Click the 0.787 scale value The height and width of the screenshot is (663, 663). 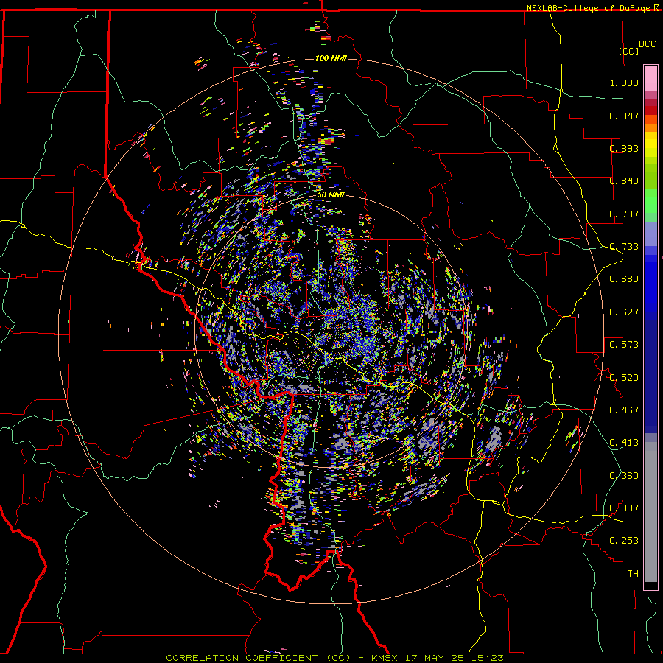(x=624, y=214)
